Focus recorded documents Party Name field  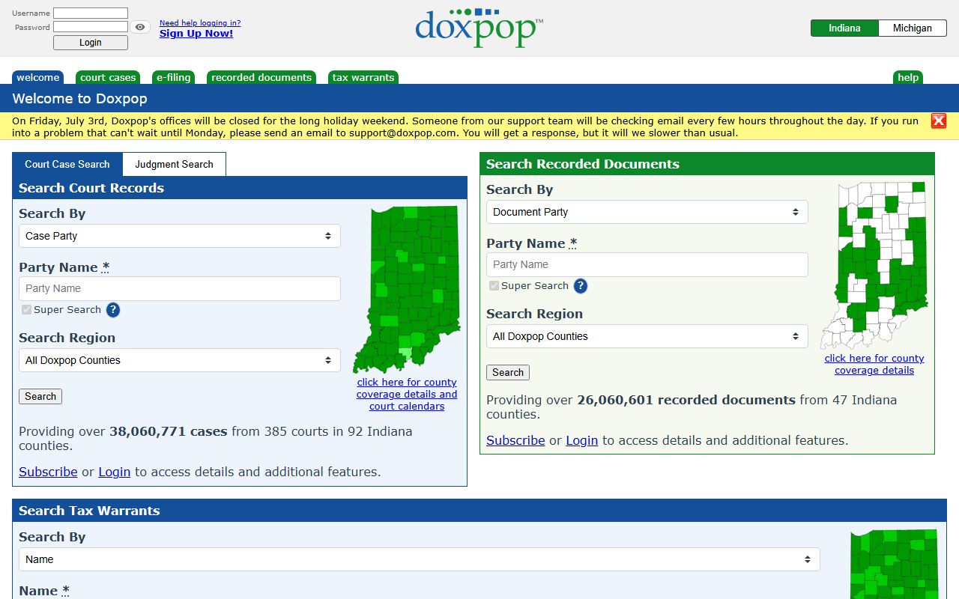tap(647, 264)
